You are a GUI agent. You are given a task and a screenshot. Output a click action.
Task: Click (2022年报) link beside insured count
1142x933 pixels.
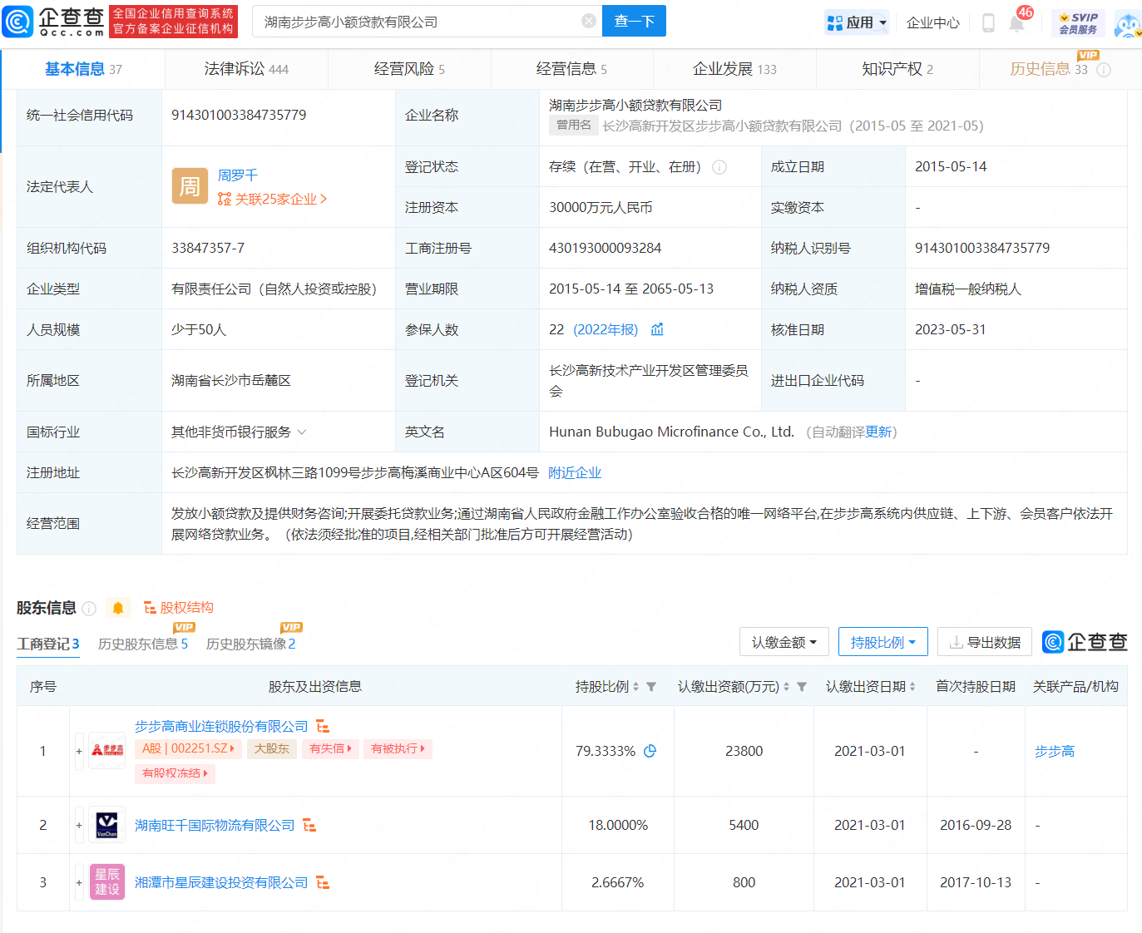point(606,330)
